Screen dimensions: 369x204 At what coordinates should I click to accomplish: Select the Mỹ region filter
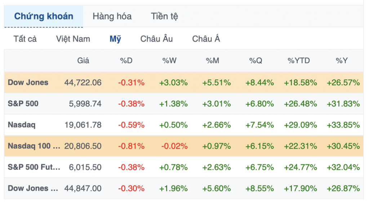click(x=115, y=39)
